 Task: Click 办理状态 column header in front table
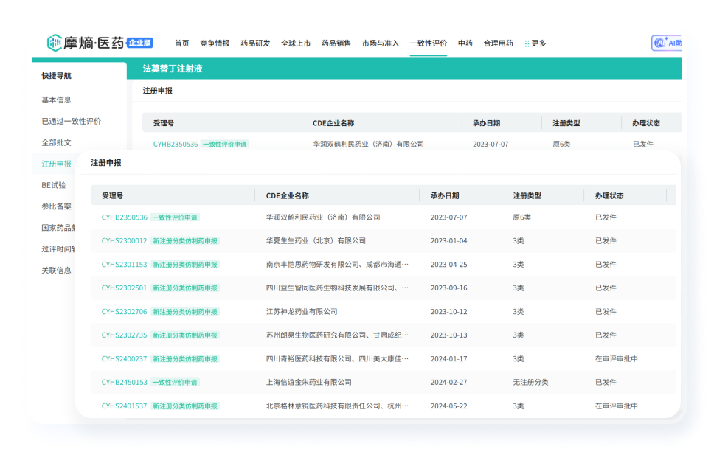609,196
